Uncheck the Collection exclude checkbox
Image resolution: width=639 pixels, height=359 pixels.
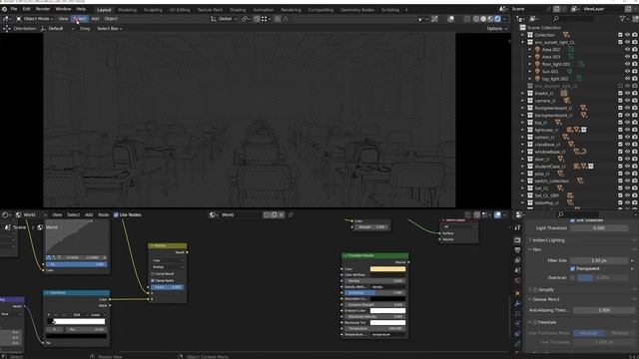[x=620, y=35]
